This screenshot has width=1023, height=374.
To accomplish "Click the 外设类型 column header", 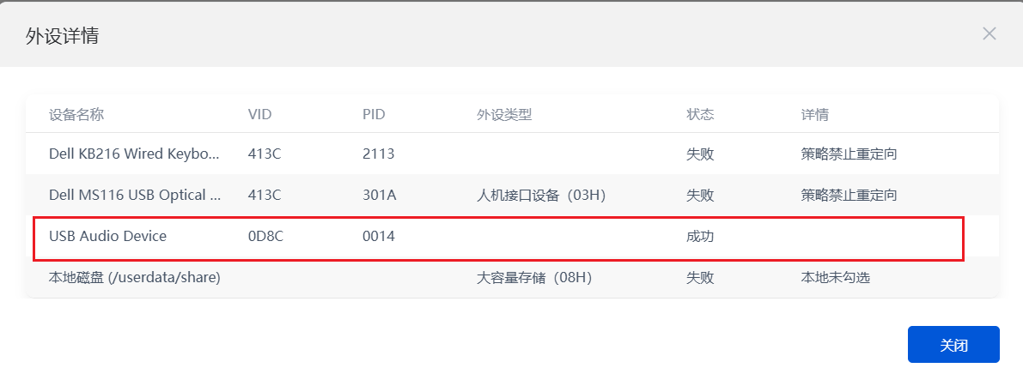I will click(504, 114).
